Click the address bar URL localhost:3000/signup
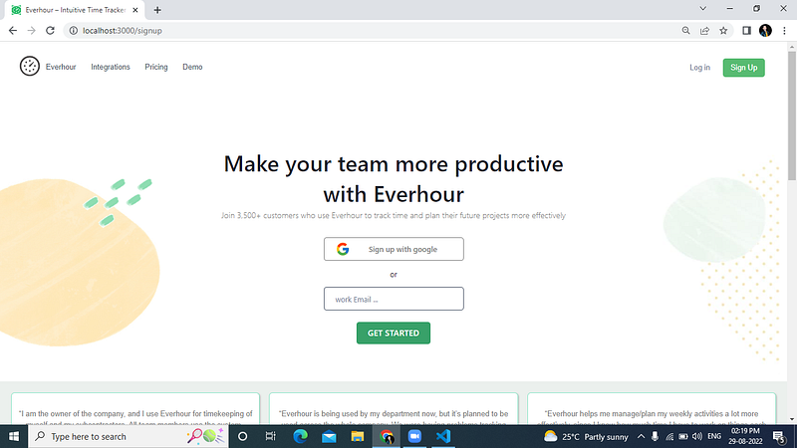The height and width of the screenshot is (448, 797). pyautogui.click(x=123, y=31)
